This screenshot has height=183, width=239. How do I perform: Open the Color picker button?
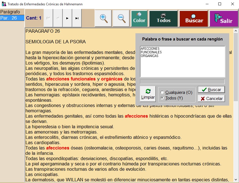139,18
